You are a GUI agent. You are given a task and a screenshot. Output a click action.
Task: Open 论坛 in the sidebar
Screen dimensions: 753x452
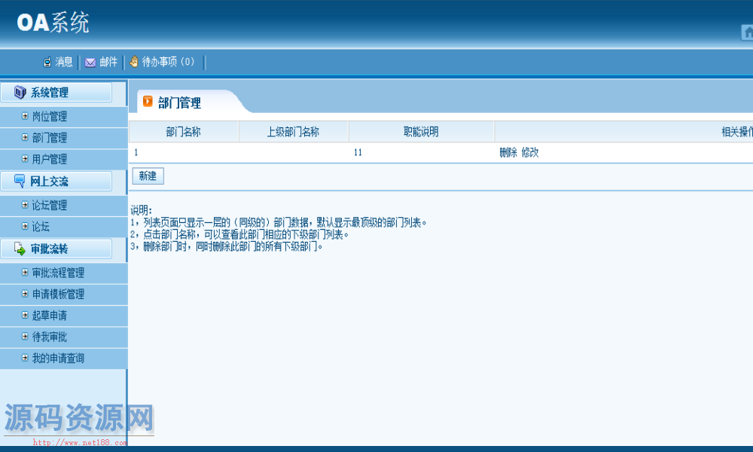pos(41,226)
